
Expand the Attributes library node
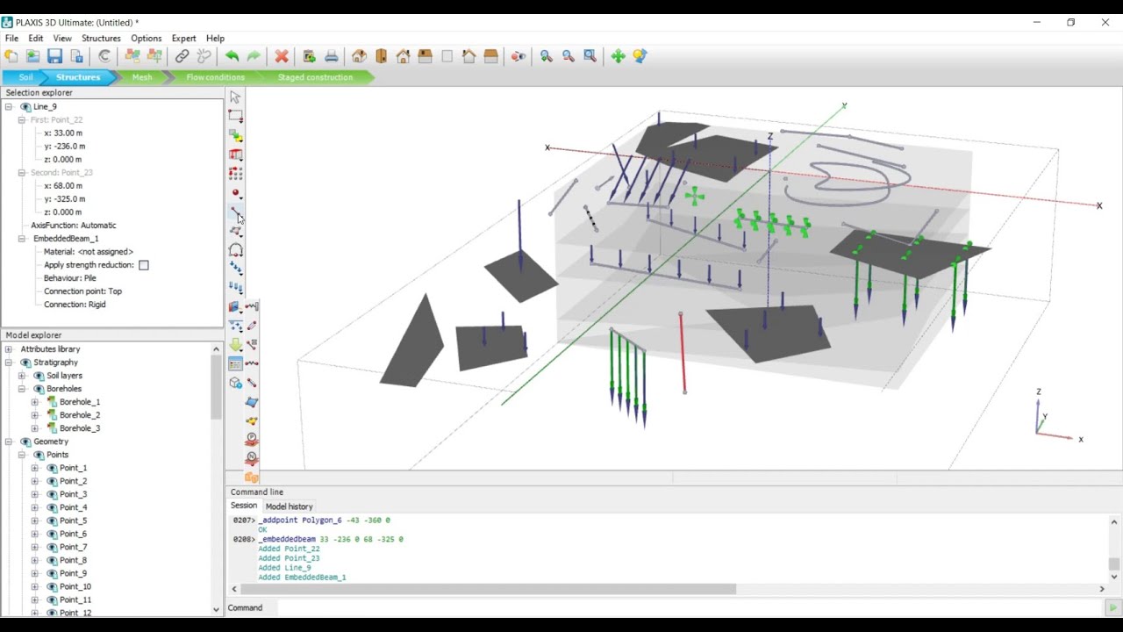(x=9, y=349)
